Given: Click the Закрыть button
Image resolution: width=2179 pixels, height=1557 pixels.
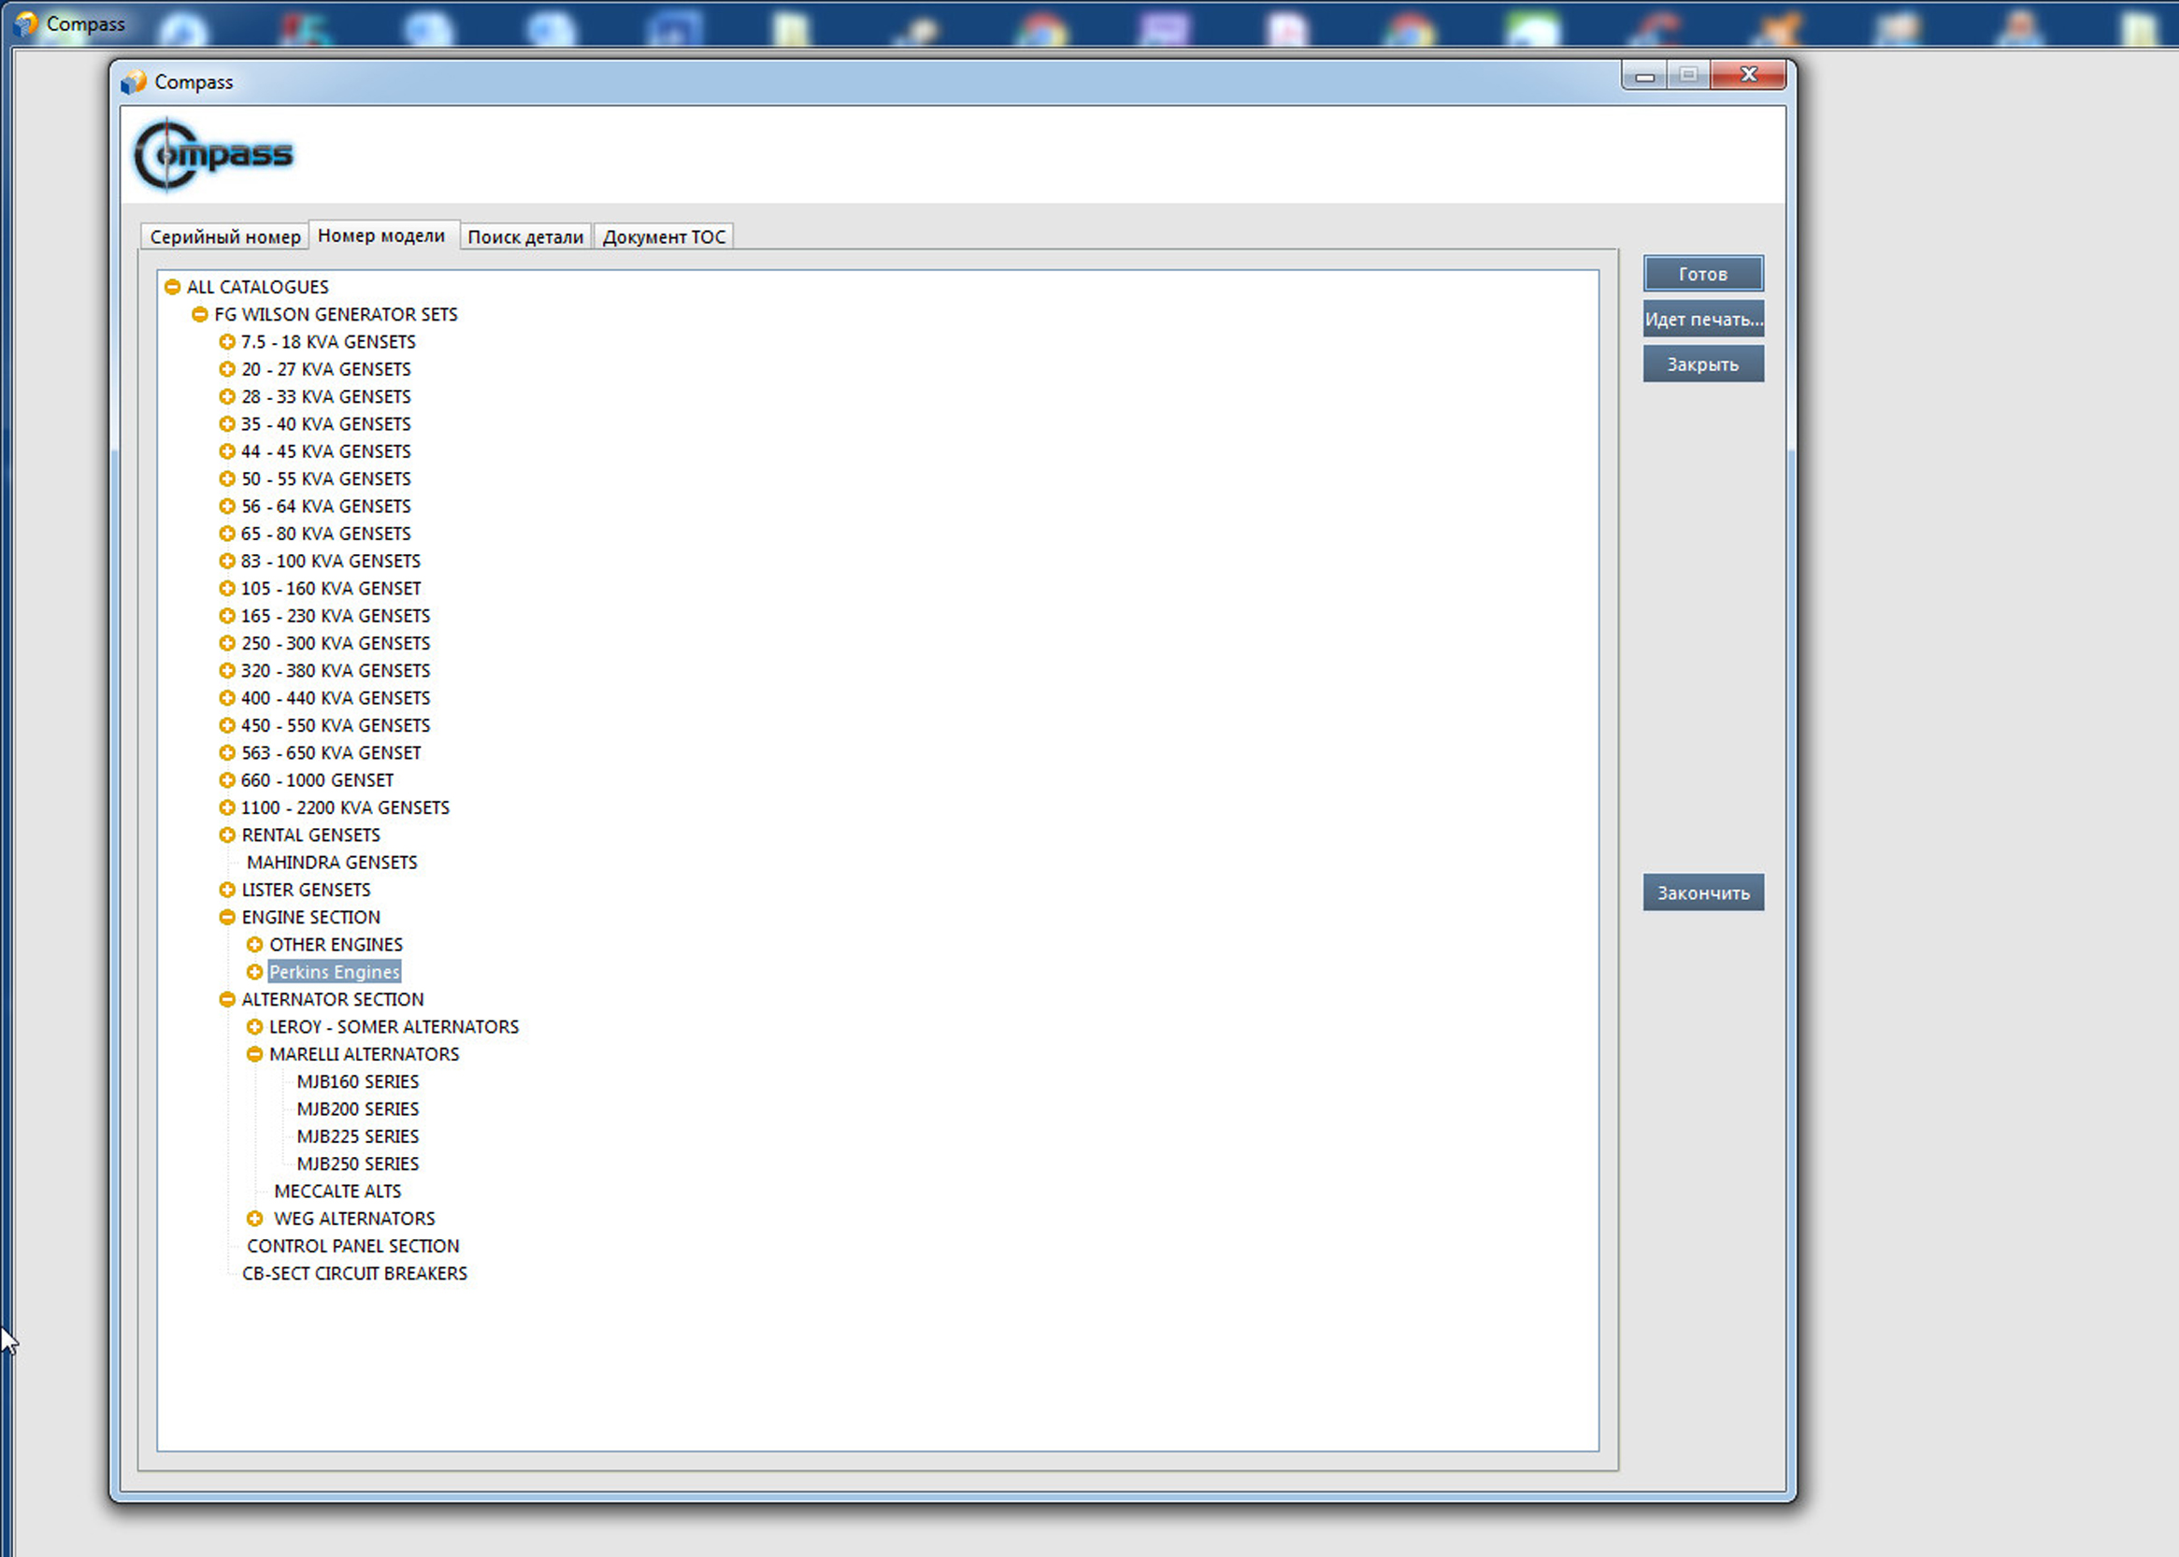Looking at the screenshot, I should pyautogui.click(x=1702, y=364).
